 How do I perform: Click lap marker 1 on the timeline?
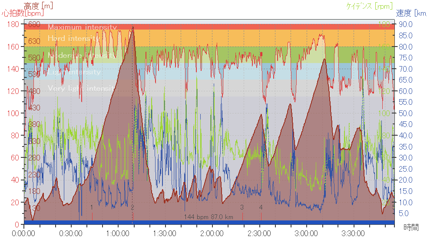coord(92,207)
